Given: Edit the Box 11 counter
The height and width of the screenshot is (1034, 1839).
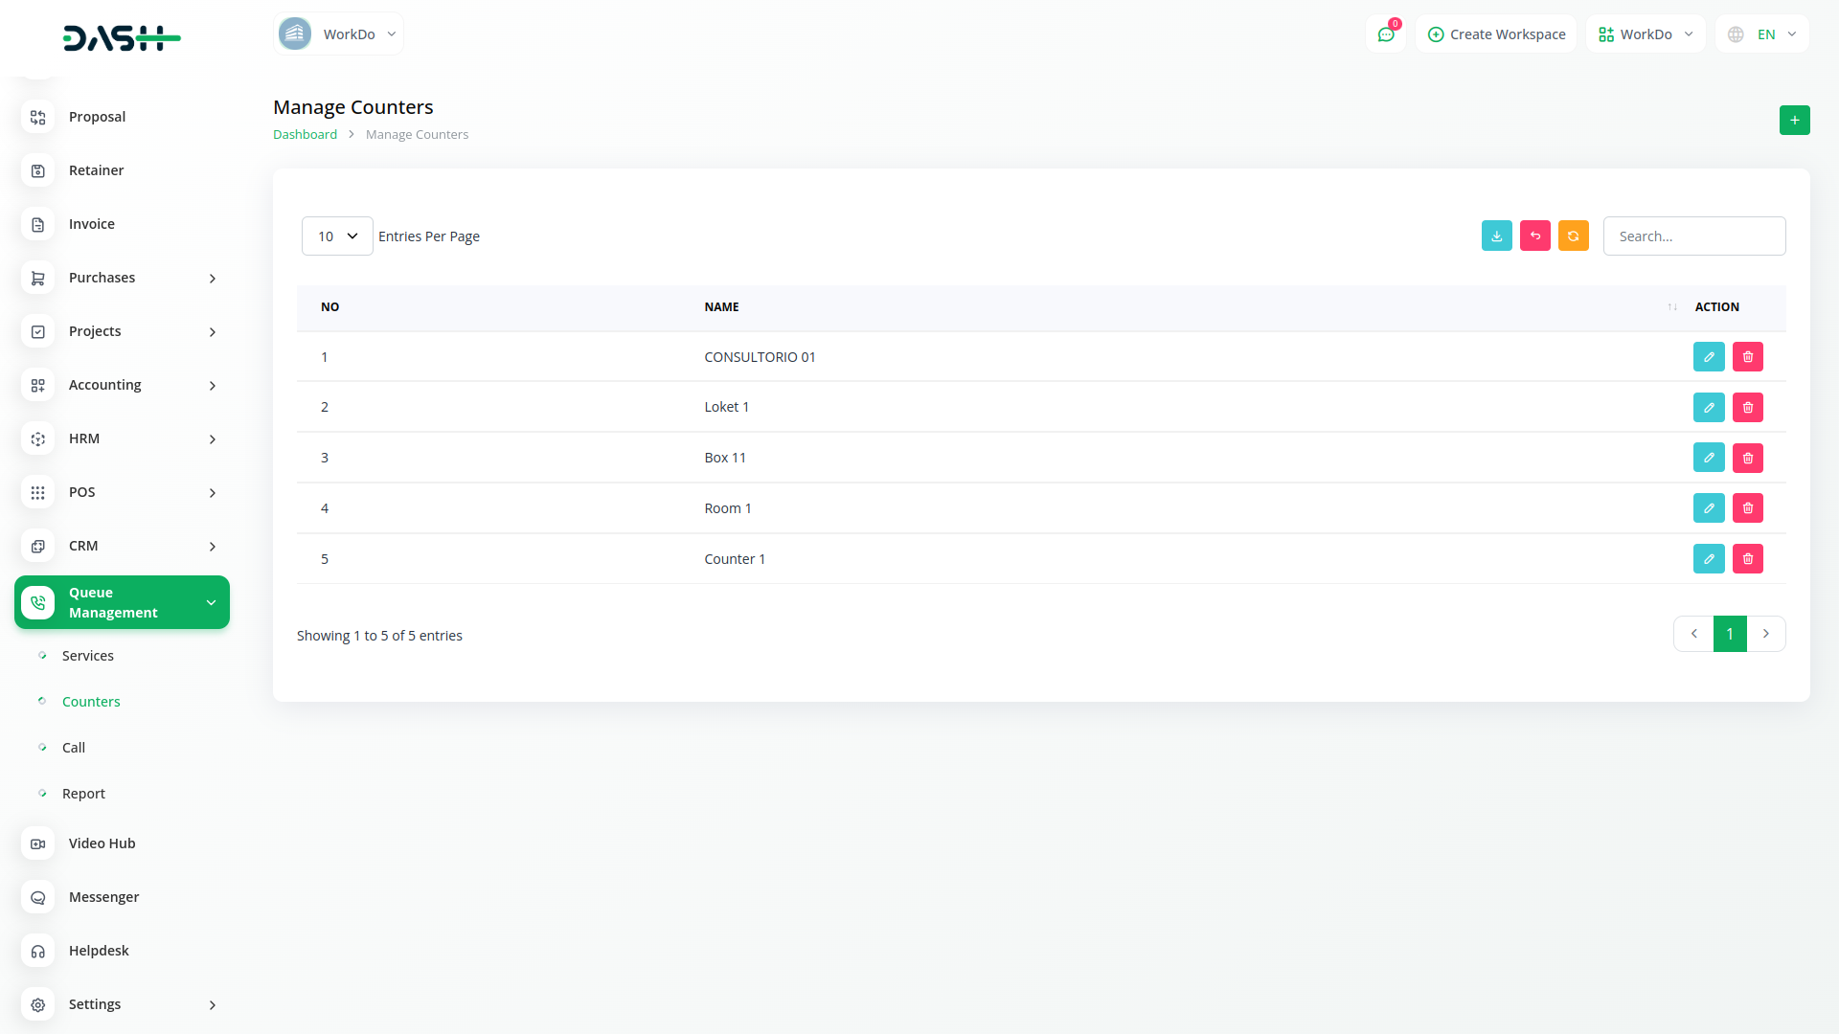Looking at the screenshot, I should coord(1709,459).
